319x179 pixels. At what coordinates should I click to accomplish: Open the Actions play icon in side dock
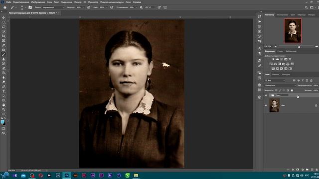tap(260, 21)
